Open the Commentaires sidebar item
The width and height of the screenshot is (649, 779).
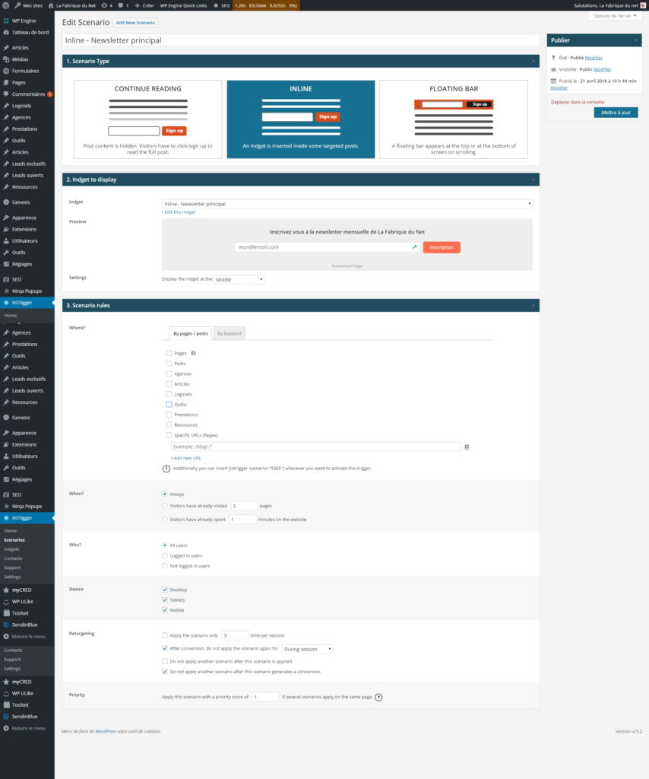click(27, 94)
